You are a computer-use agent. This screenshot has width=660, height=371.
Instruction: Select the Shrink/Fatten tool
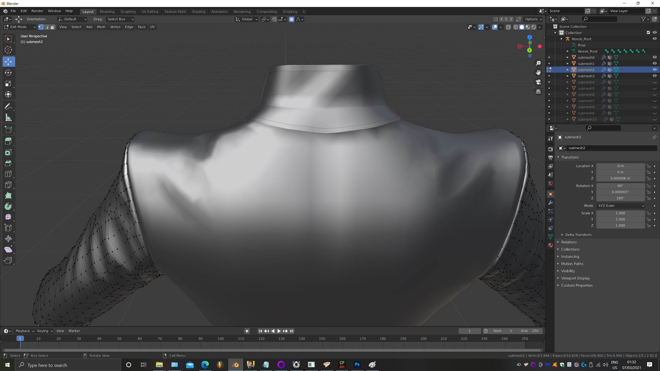pos(8,239)
